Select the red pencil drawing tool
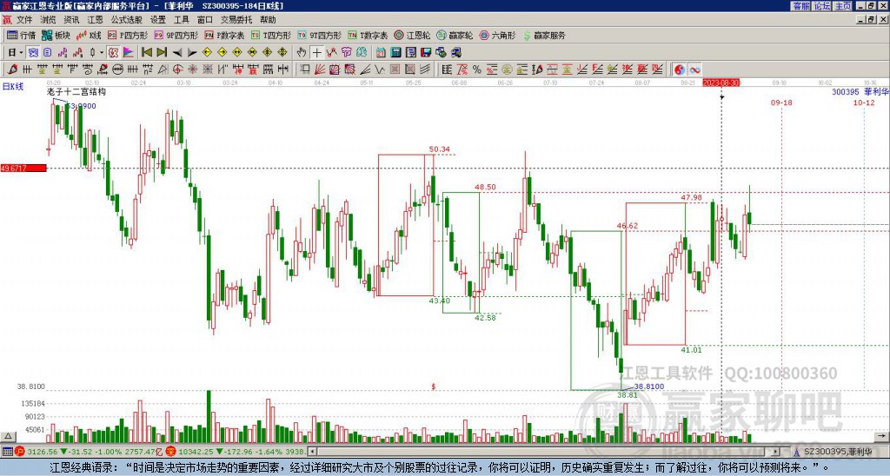This screenshot has height=476, width=890. (x=12, y=69)
